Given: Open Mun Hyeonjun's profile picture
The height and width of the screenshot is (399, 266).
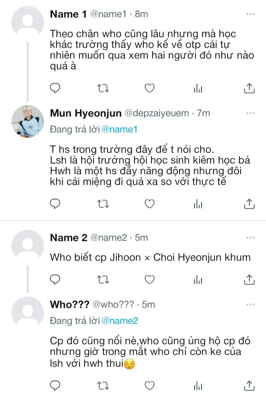Looking at the screenshot, I should pos(28,121).
